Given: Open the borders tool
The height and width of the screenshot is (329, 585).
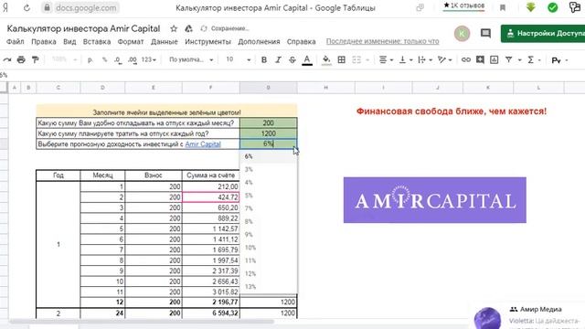Looking at the screenshot, I should 341,59.
